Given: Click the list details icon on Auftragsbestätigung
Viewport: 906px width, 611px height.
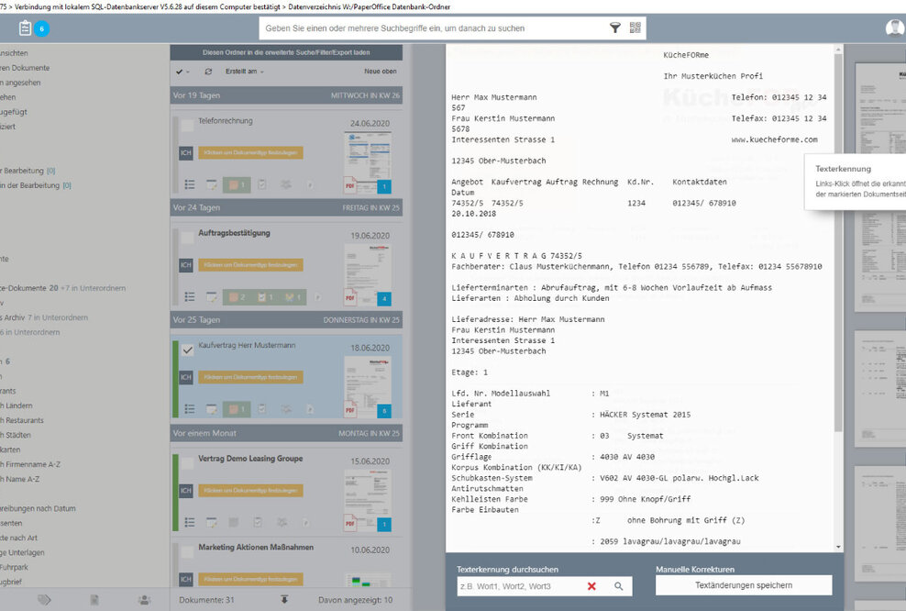Looking at the screenshot, I should tap(190, 298).
